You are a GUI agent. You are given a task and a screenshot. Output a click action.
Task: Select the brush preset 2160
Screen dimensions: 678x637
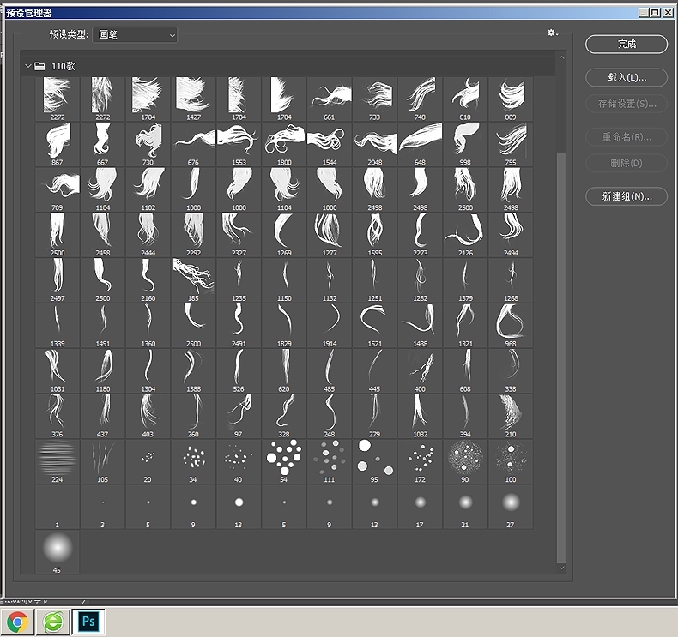pos(148,280)
